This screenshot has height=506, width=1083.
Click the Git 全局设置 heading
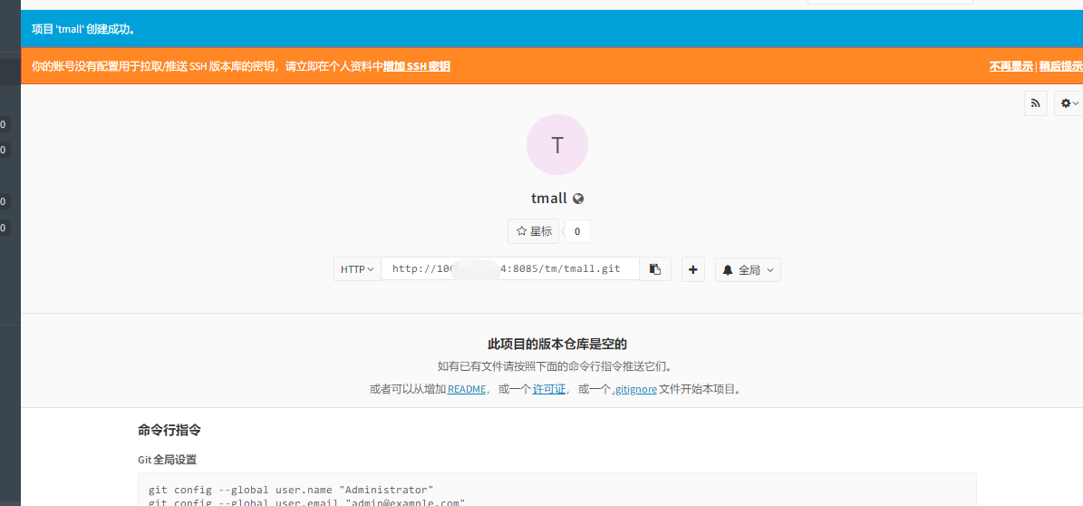point(167,459)
